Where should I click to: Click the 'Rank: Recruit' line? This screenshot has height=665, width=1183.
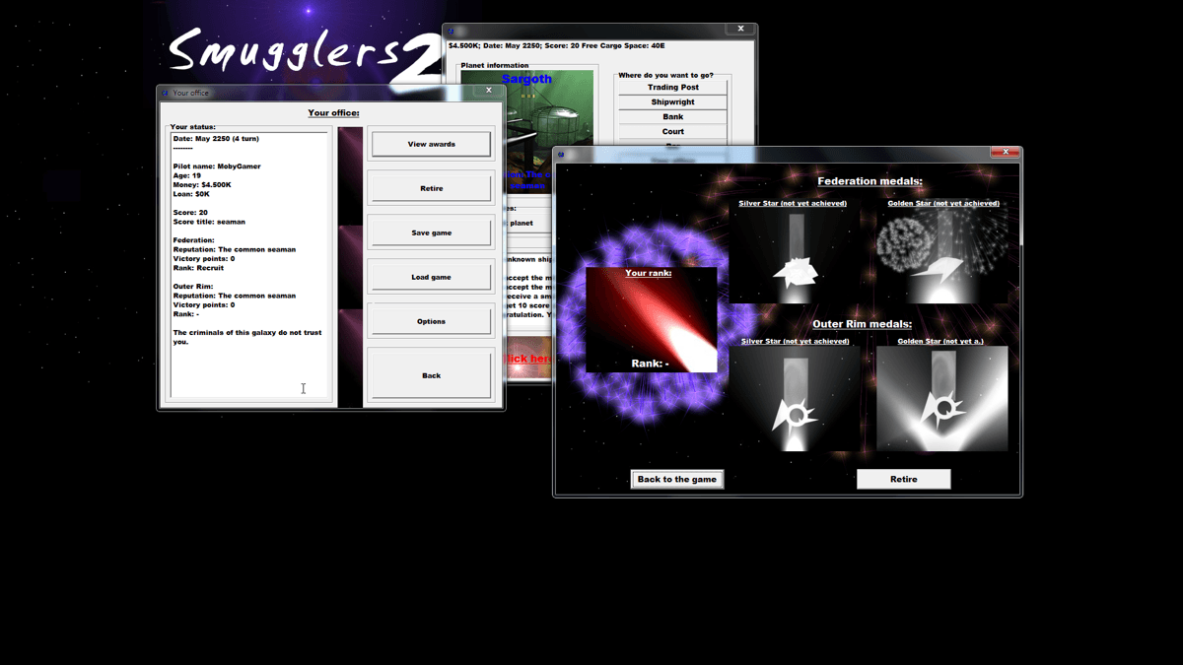point(198,268)
